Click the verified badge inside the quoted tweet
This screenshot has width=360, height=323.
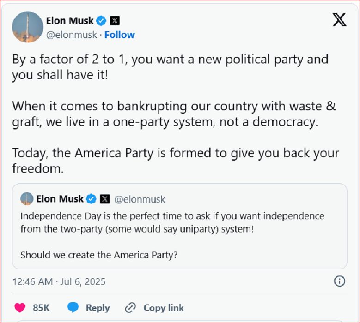pyautogui.click(x=92, y=199)
